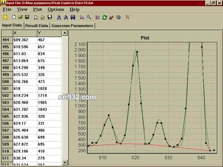Click Y cell 615
This screenshot has width=223, height=167.
tap(49, 61)
